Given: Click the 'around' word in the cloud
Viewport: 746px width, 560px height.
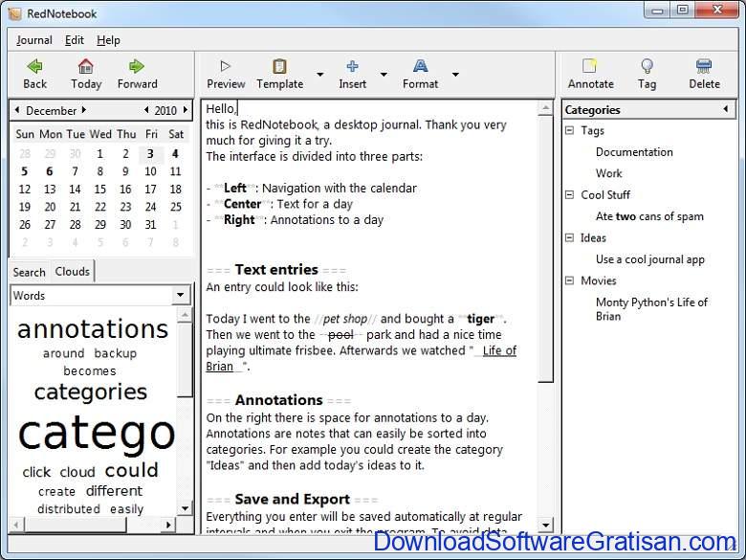Looking at the screenshot, I should pyautogui.click(x=63, y=353).
